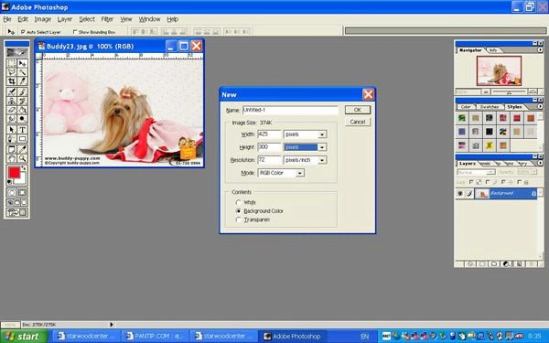Click OK in the New dialog

click(358, 110)
